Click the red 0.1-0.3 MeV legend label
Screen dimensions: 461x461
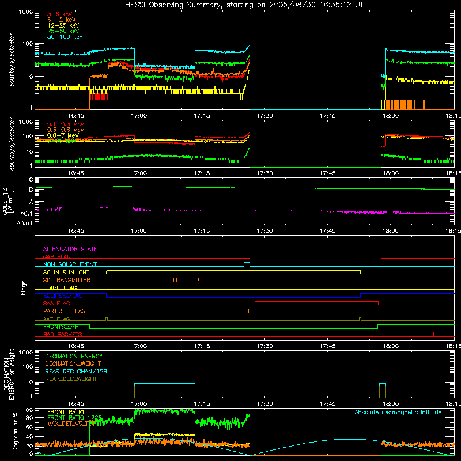click(66, 124)
